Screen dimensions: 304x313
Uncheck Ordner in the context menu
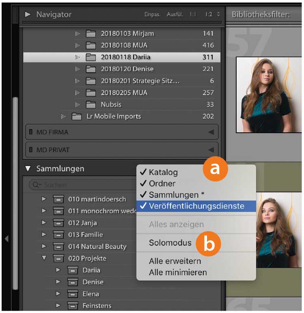196,183
